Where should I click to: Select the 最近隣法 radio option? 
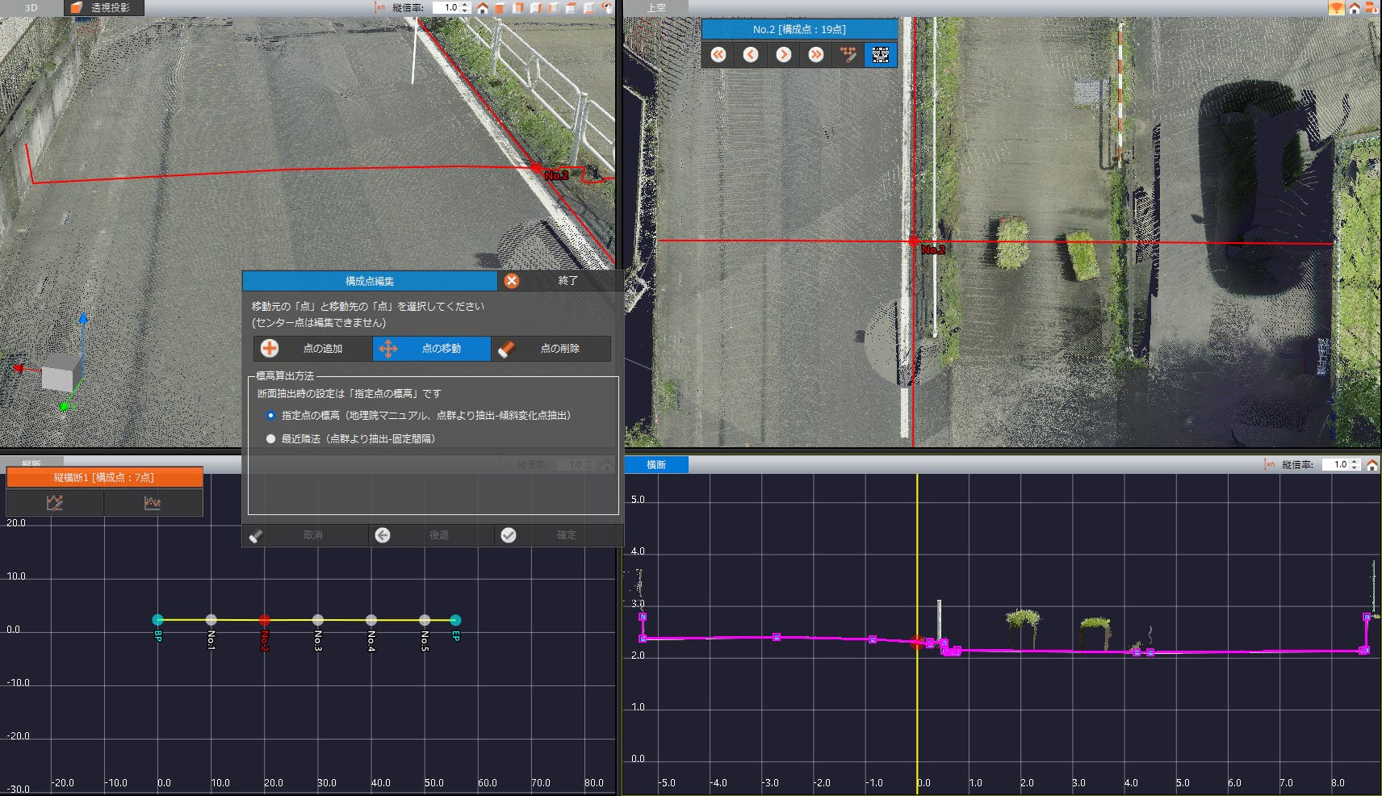coord(270,439)
